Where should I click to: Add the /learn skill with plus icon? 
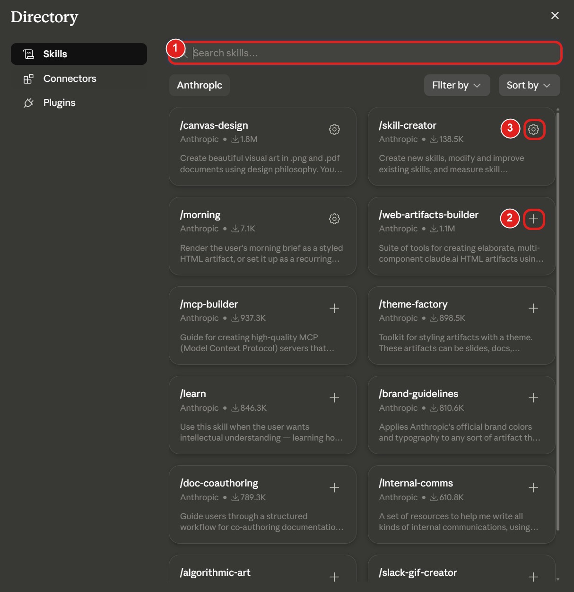pyautogui.click(x=334, y=398)
